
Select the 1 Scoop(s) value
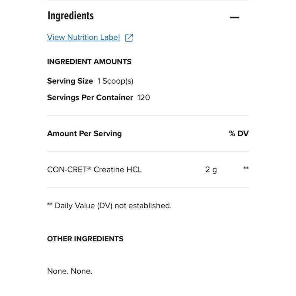115,81
